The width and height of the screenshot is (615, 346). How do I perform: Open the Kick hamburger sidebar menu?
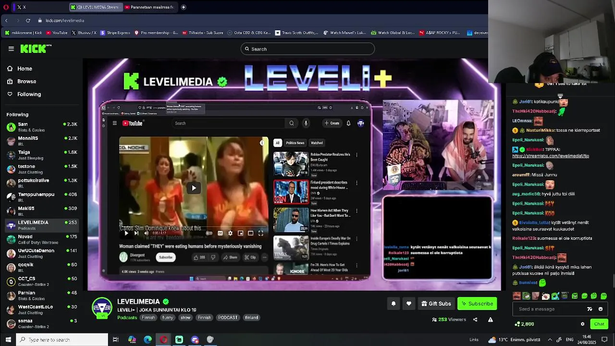click(x=11, y=49)
